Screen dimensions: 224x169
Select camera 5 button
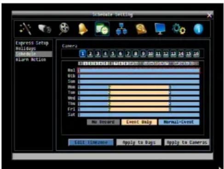[113, 54]
